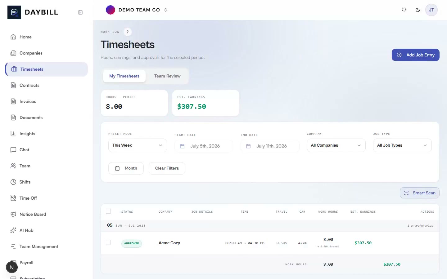The height and width of the screenshot is (279, 447).
Task: Click the APPROVED status badge
Action: click(132, 243)
